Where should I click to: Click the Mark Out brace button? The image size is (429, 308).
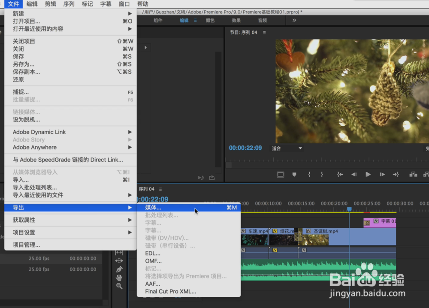(x=322, y=175)
